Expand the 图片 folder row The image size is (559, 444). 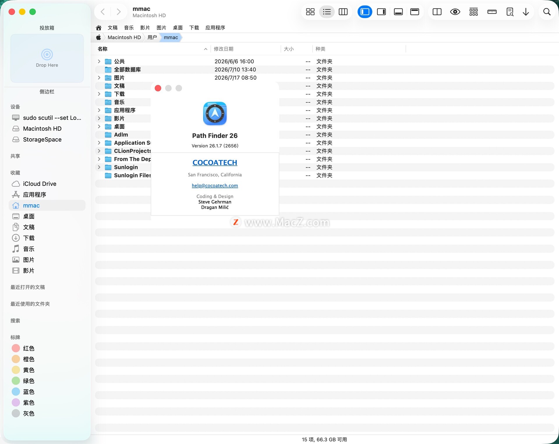click(x=99, y=78)
